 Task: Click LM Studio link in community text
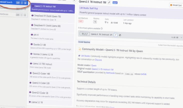pyautogui.click(x=85, y=56)
